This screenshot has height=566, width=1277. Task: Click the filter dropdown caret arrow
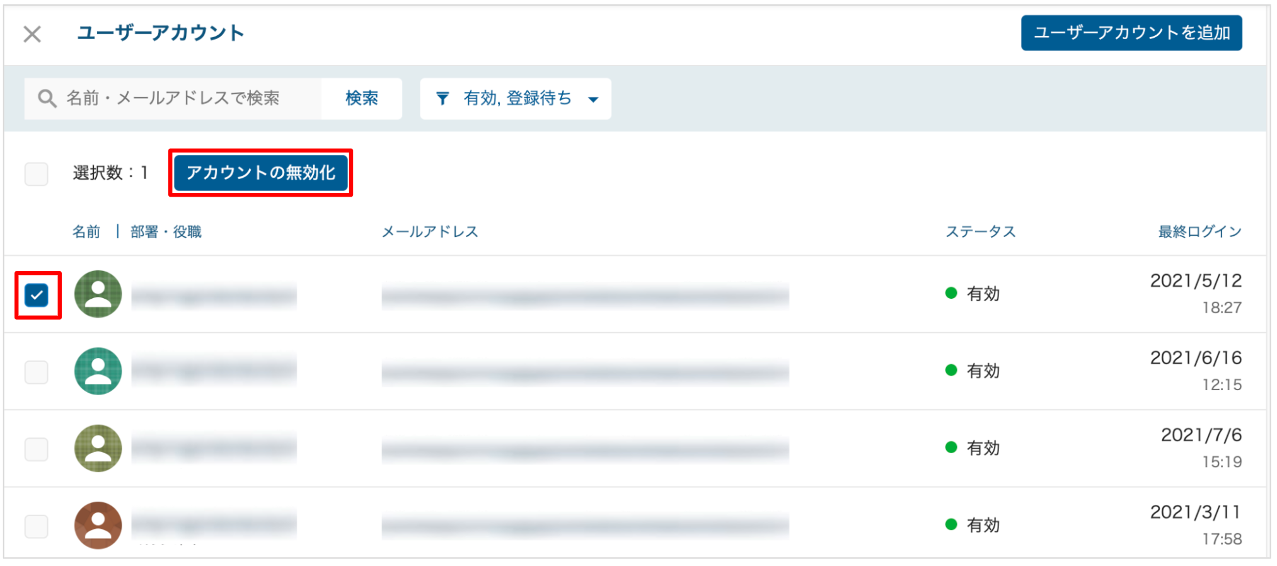(593, 100)
